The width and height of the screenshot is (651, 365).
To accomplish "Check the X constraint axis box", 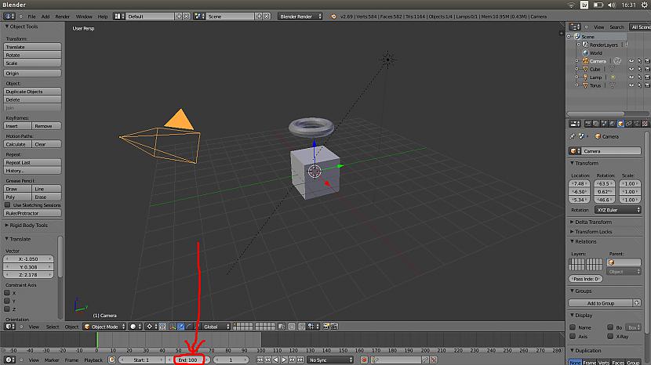I will (7, 293).
